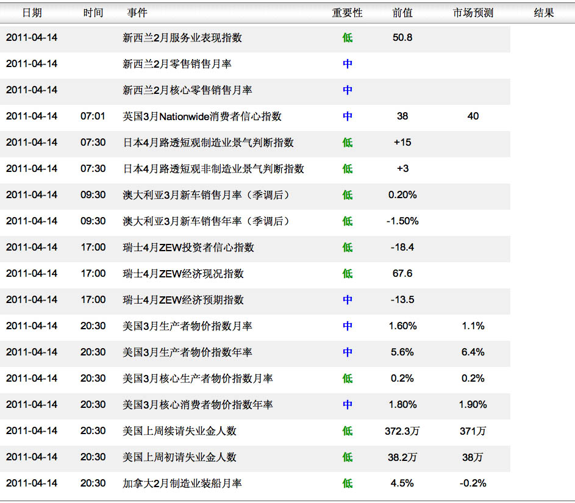This screenshot has height=503, width=575.
Task: Click market forecast -0.2%
Action: click(473, 483)
